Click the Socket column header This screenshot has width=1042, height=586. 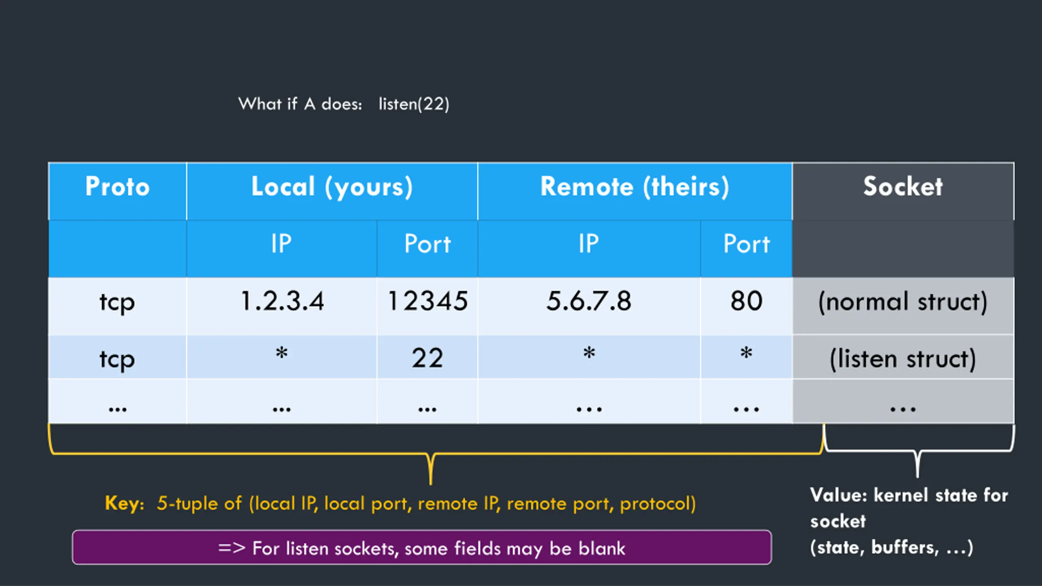[903, 191]
